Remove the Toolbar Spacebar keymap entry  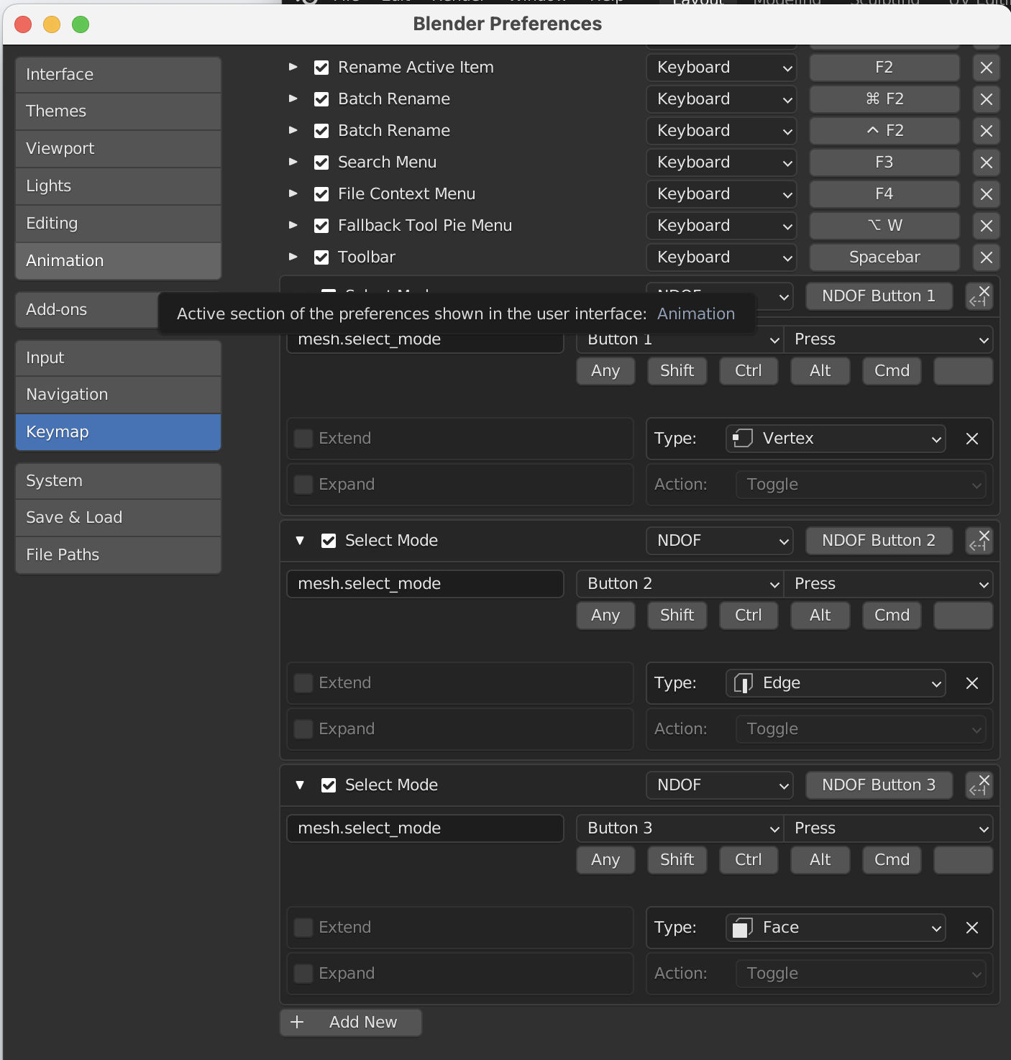(x=986, y=257)
